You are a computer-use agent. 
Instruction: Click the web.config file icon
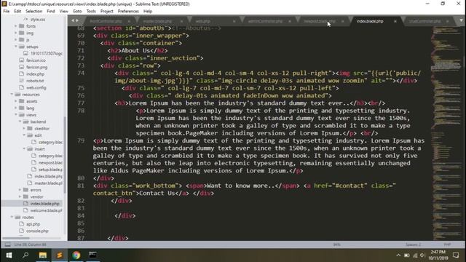(x=21, y=87)
